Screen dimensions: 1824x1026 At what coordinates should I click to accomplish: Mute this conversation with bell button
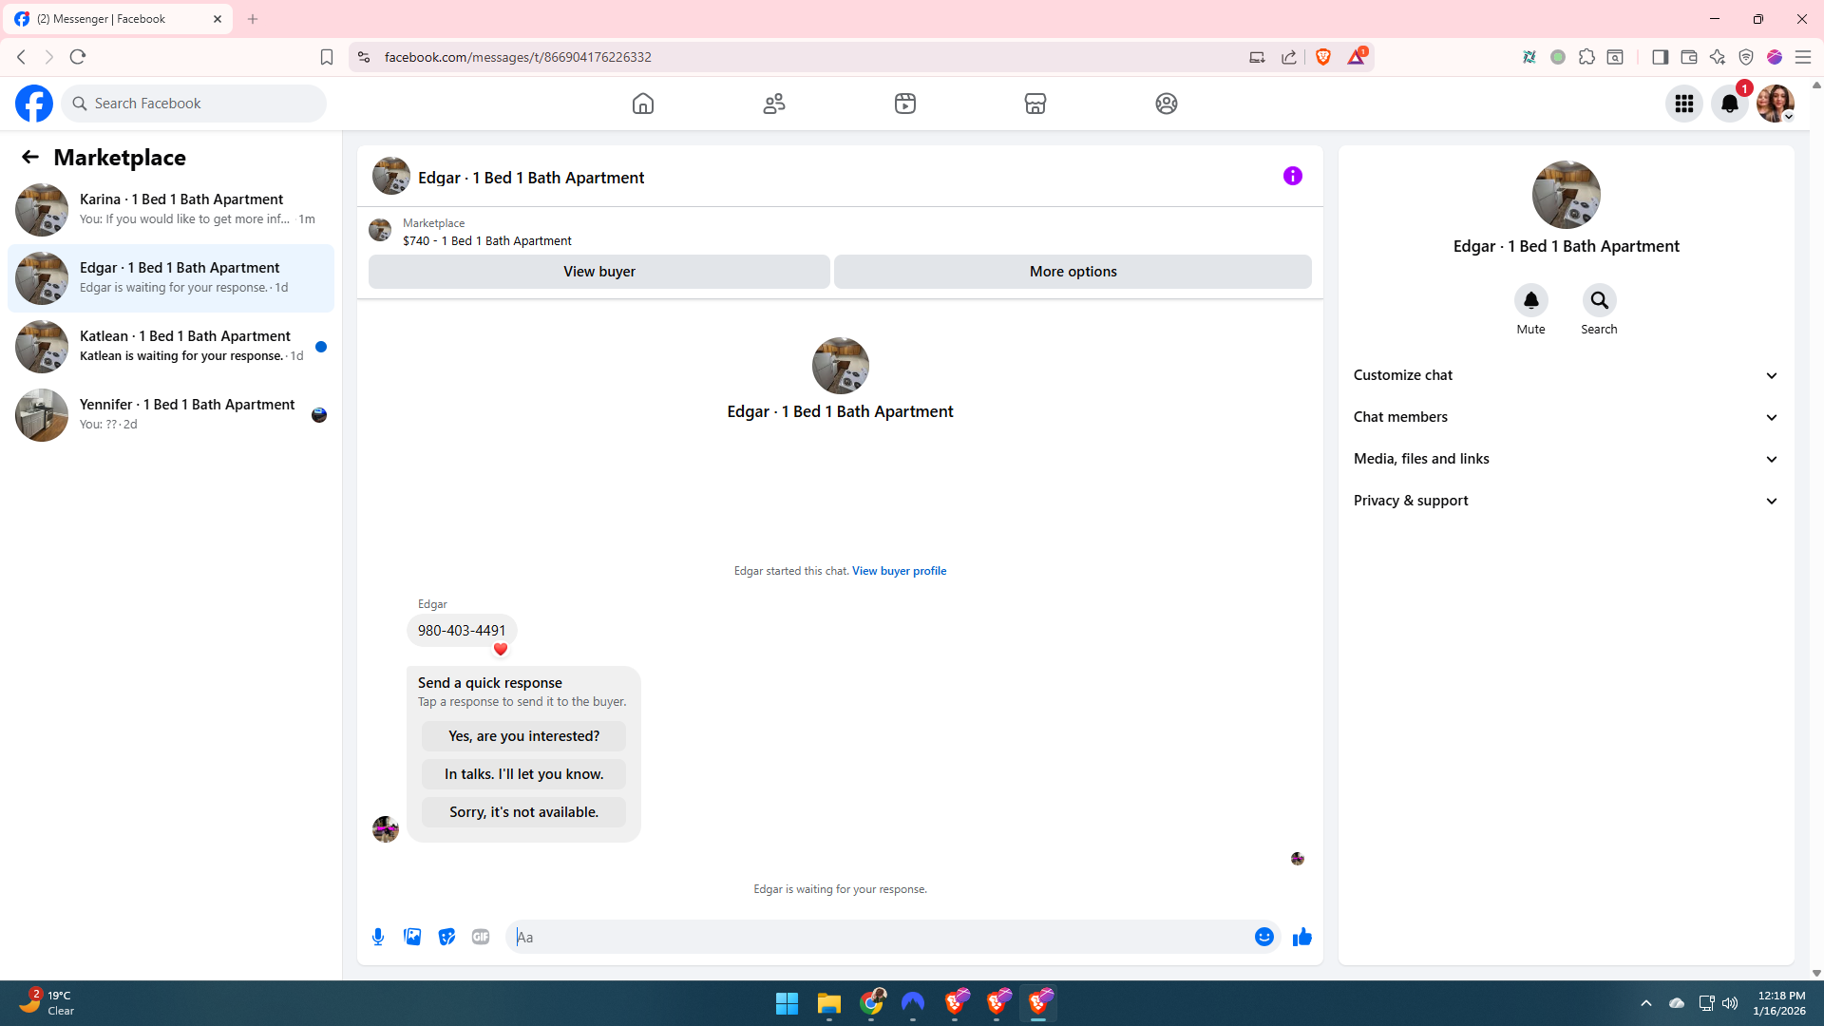click(1530, 301)
